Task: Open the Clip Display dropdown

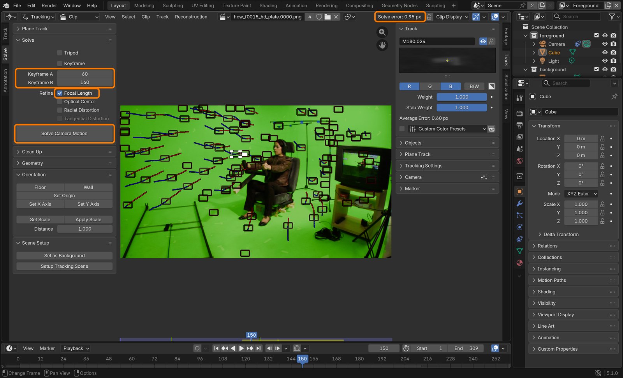Action: pos(452,17)
